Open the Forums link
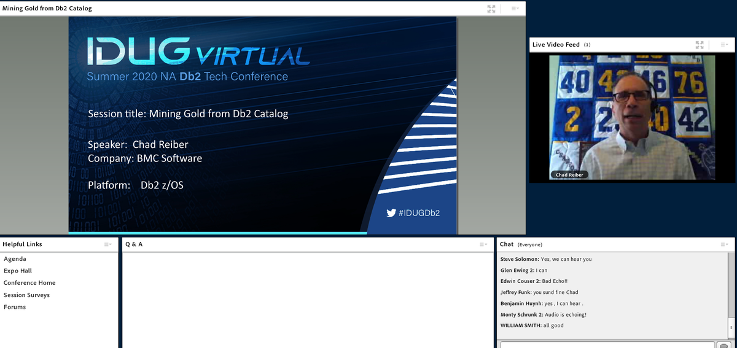This screenshot has height=348, width=737. pos(15,307)
